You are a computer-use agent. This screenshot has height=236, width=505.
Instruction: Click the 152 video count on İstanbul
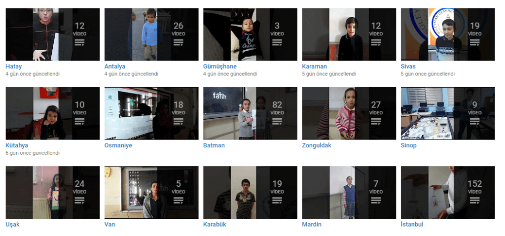[x=475, y=184]
